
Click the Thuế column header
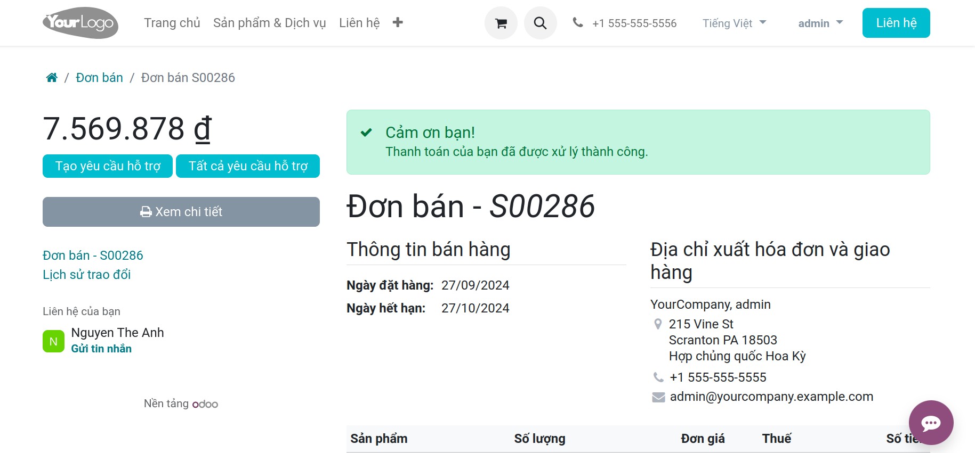777,439
